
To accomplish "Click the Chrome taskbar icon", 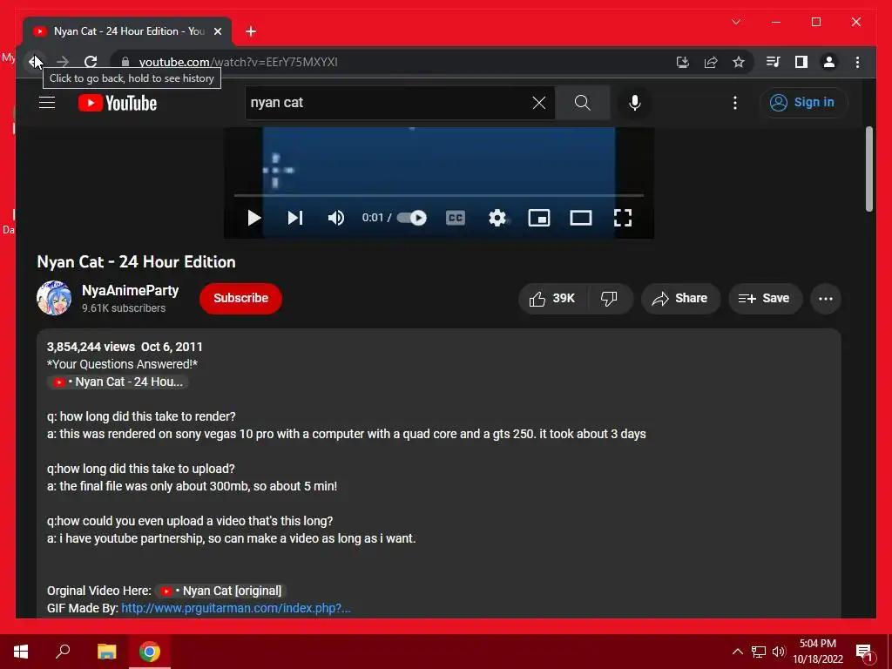I will click(x=150, y=652).
